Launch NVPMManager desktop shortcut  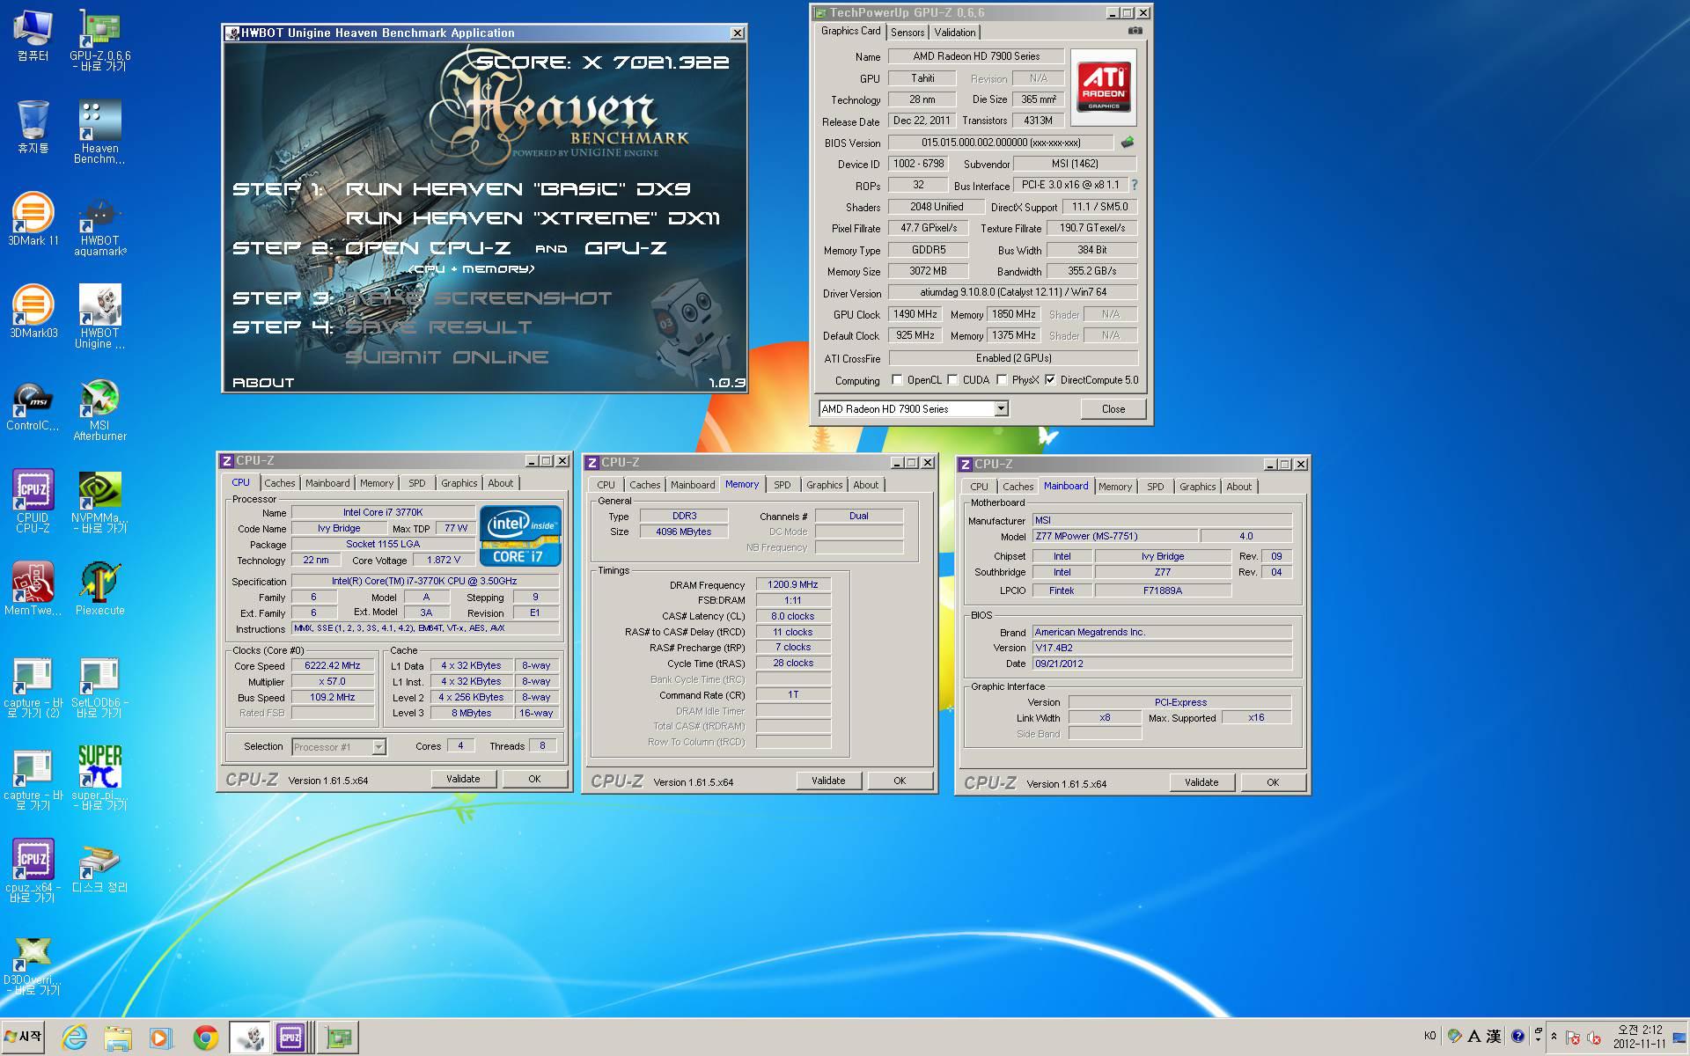99,502
